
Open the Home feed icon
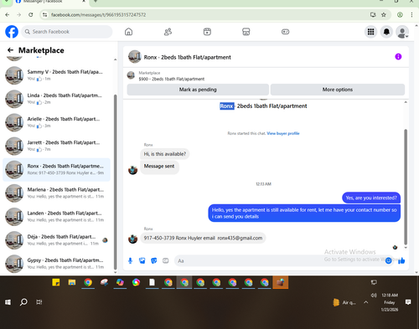[128, 32]
